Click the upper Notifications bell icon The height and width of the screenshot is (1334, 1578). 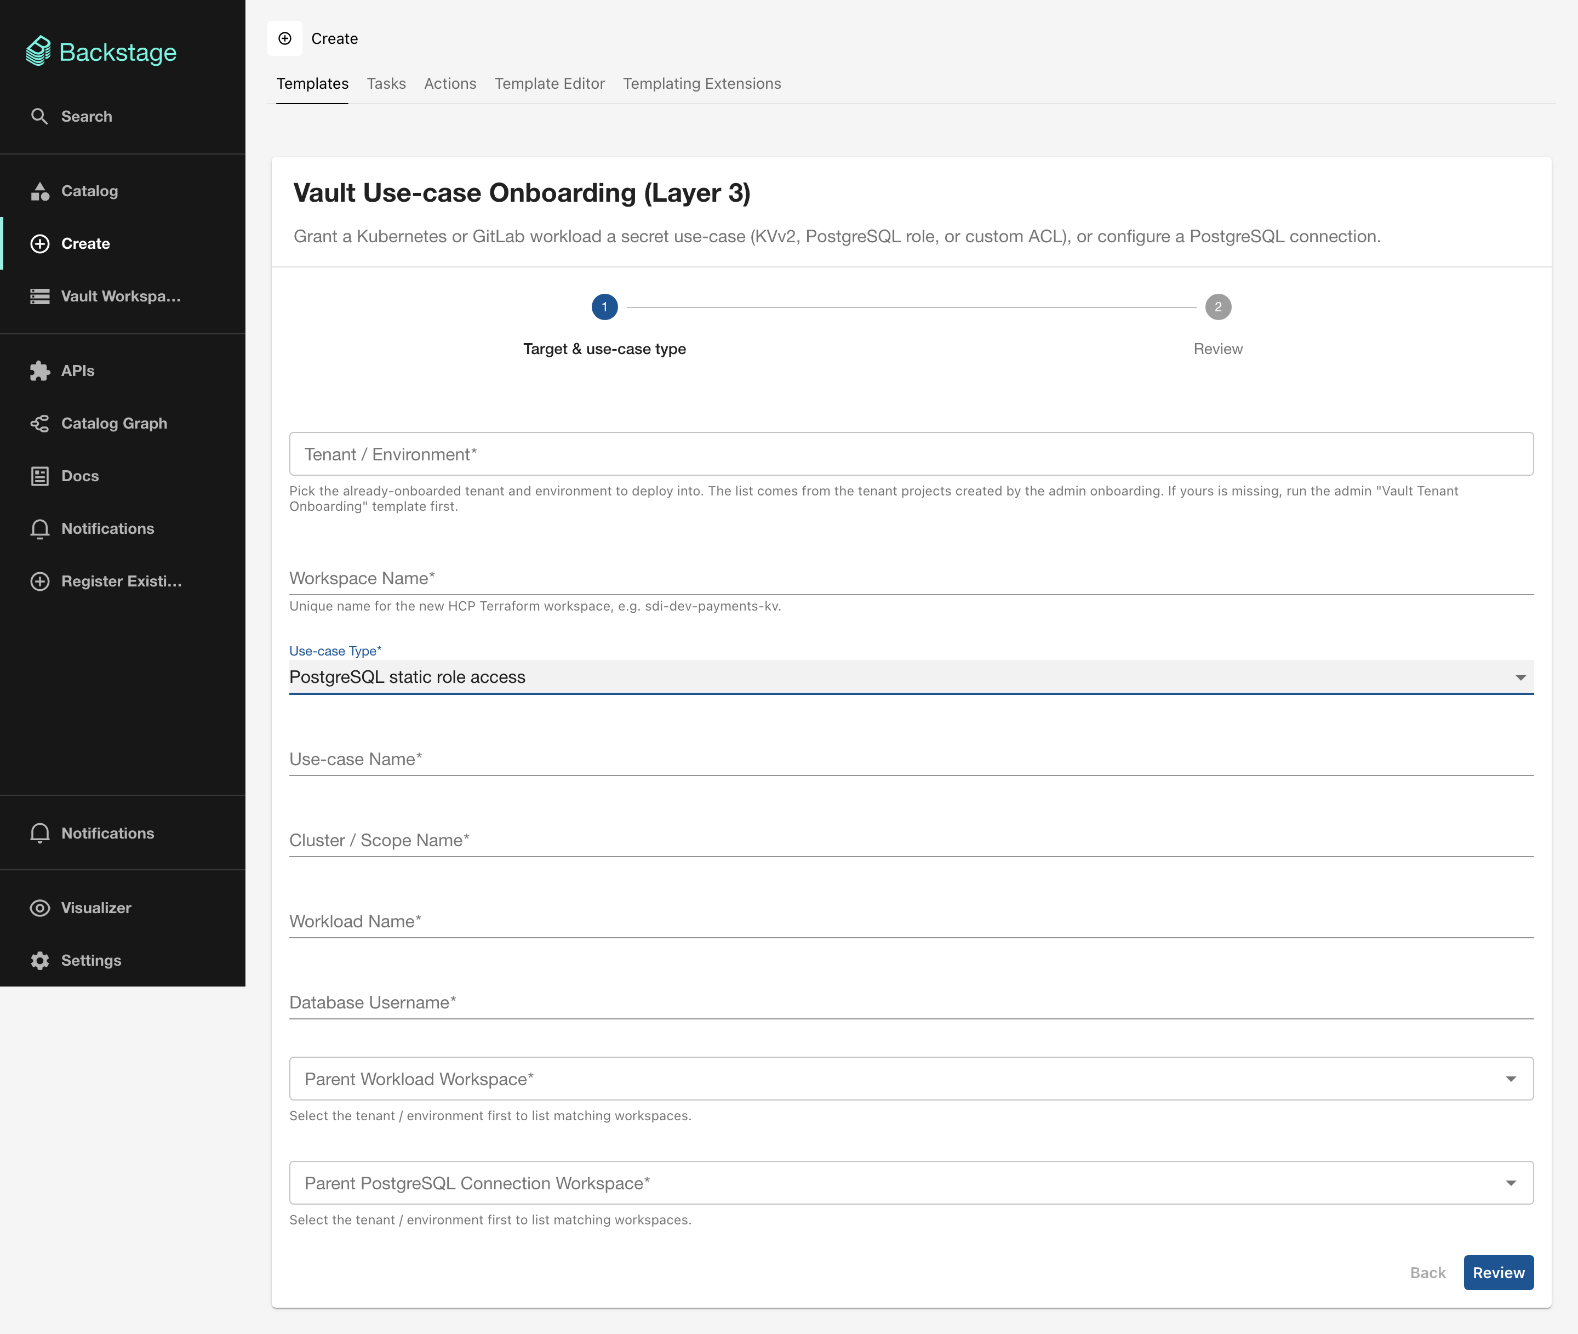point(39,528)
